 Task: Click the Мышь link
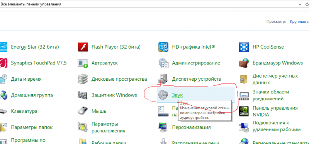coord(99,111)
